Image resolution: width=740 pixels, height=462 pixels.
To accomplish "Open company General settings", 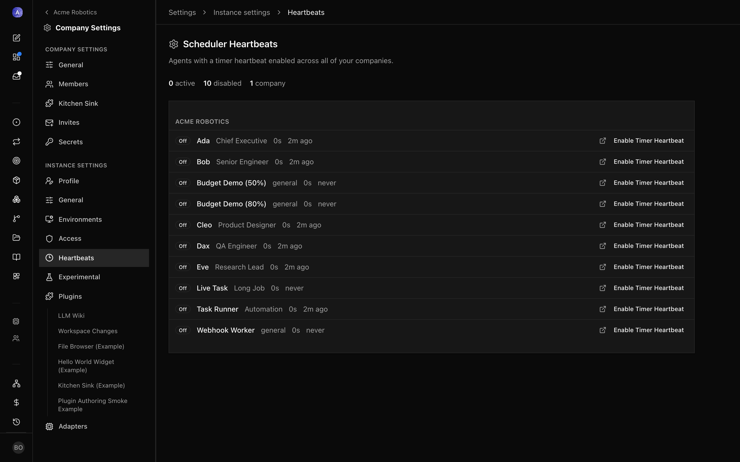I will click(94, 65).
